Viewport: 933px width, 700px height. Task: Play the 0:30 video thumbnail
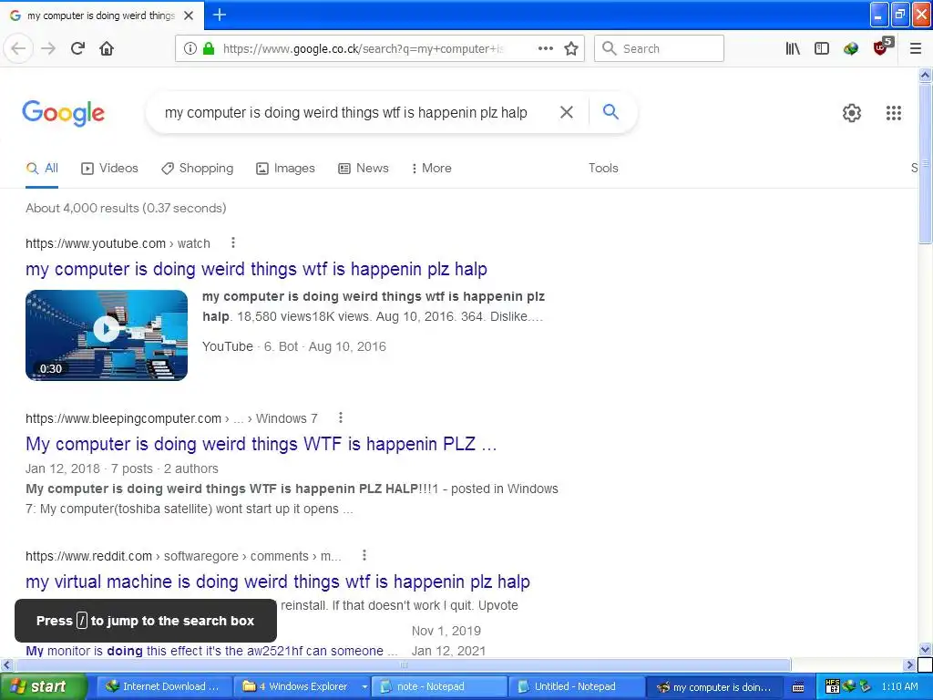click(107, 335)
